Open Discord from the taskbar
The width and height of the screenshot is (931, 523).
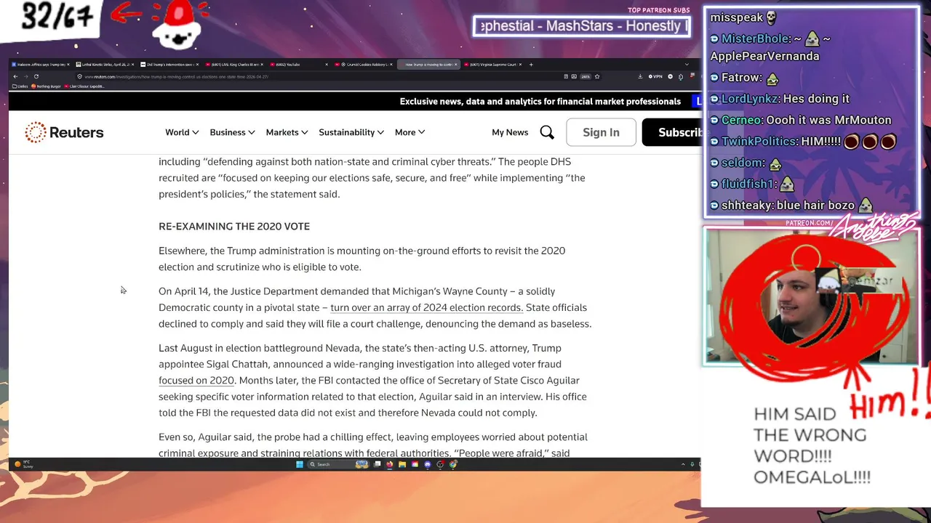(x=428, y=464)
